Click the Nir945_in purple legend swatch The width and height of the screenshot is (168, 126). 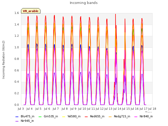[x=17, y=121]
